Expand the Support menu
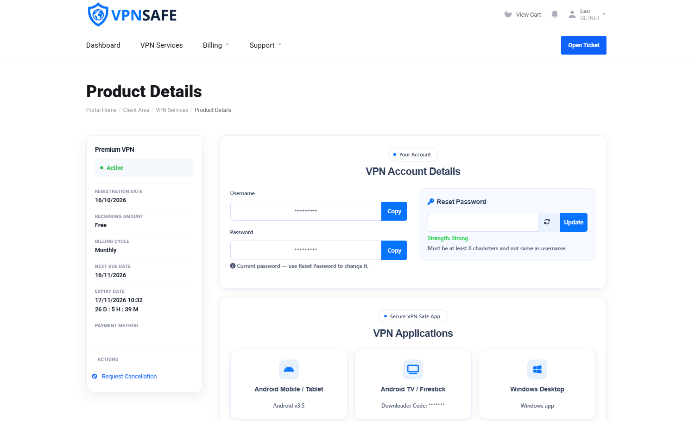695x421 pixels. point(265,45)
